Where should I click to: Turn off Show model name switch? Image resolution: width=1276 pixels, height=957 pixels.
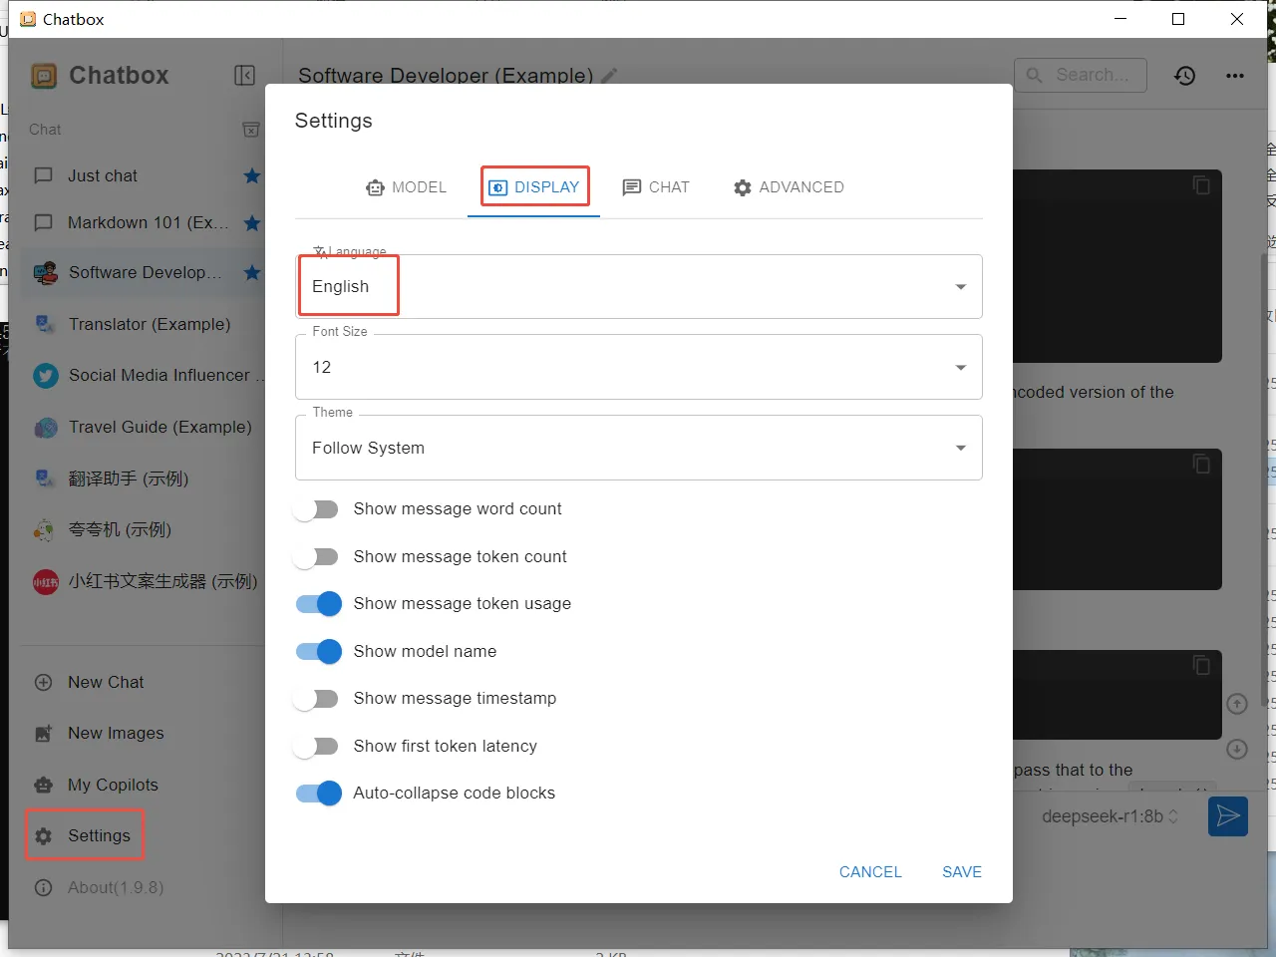(318, 652)
